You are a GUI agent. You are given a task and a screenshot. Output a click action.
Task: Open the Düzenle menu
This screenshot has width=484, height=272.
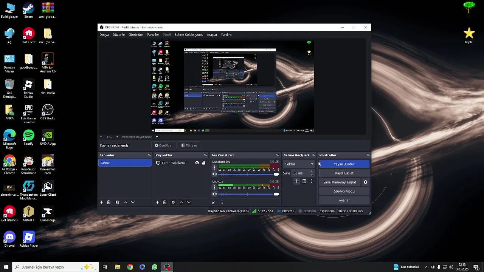click(119, 35)
